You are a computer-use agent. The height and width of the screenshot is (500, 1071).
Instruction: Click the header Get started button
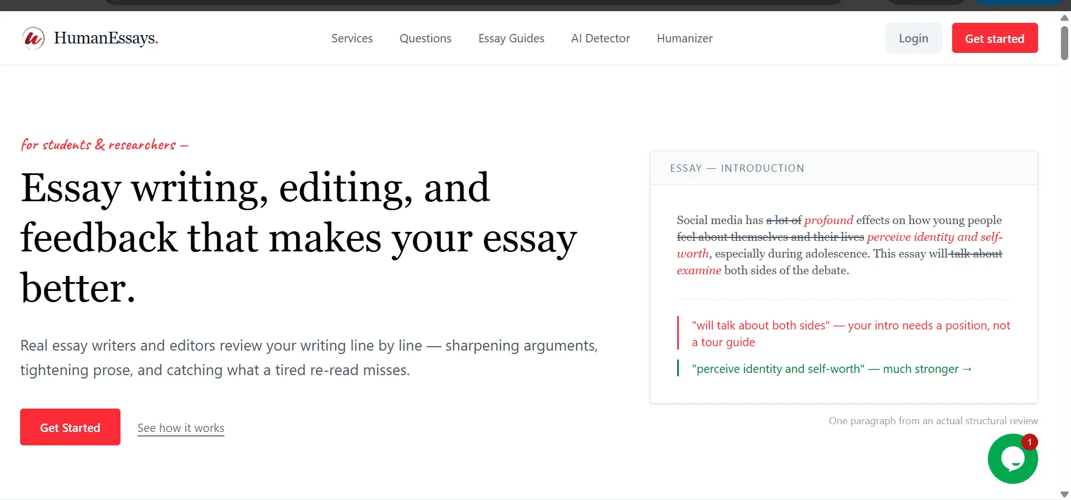click(995, 38)
